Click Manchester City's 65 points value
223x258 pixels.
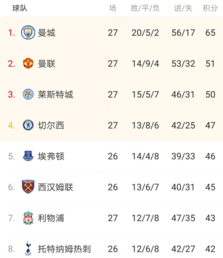[x=210, y=32]
